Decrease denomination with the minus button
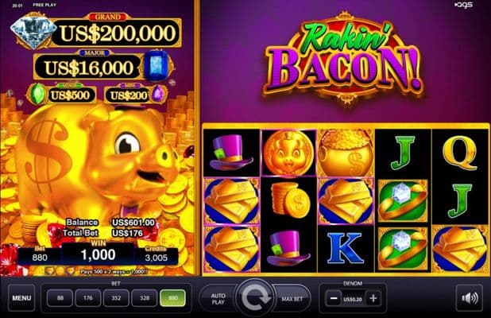Viewport: 491px width, 318px height. (334, 298)
